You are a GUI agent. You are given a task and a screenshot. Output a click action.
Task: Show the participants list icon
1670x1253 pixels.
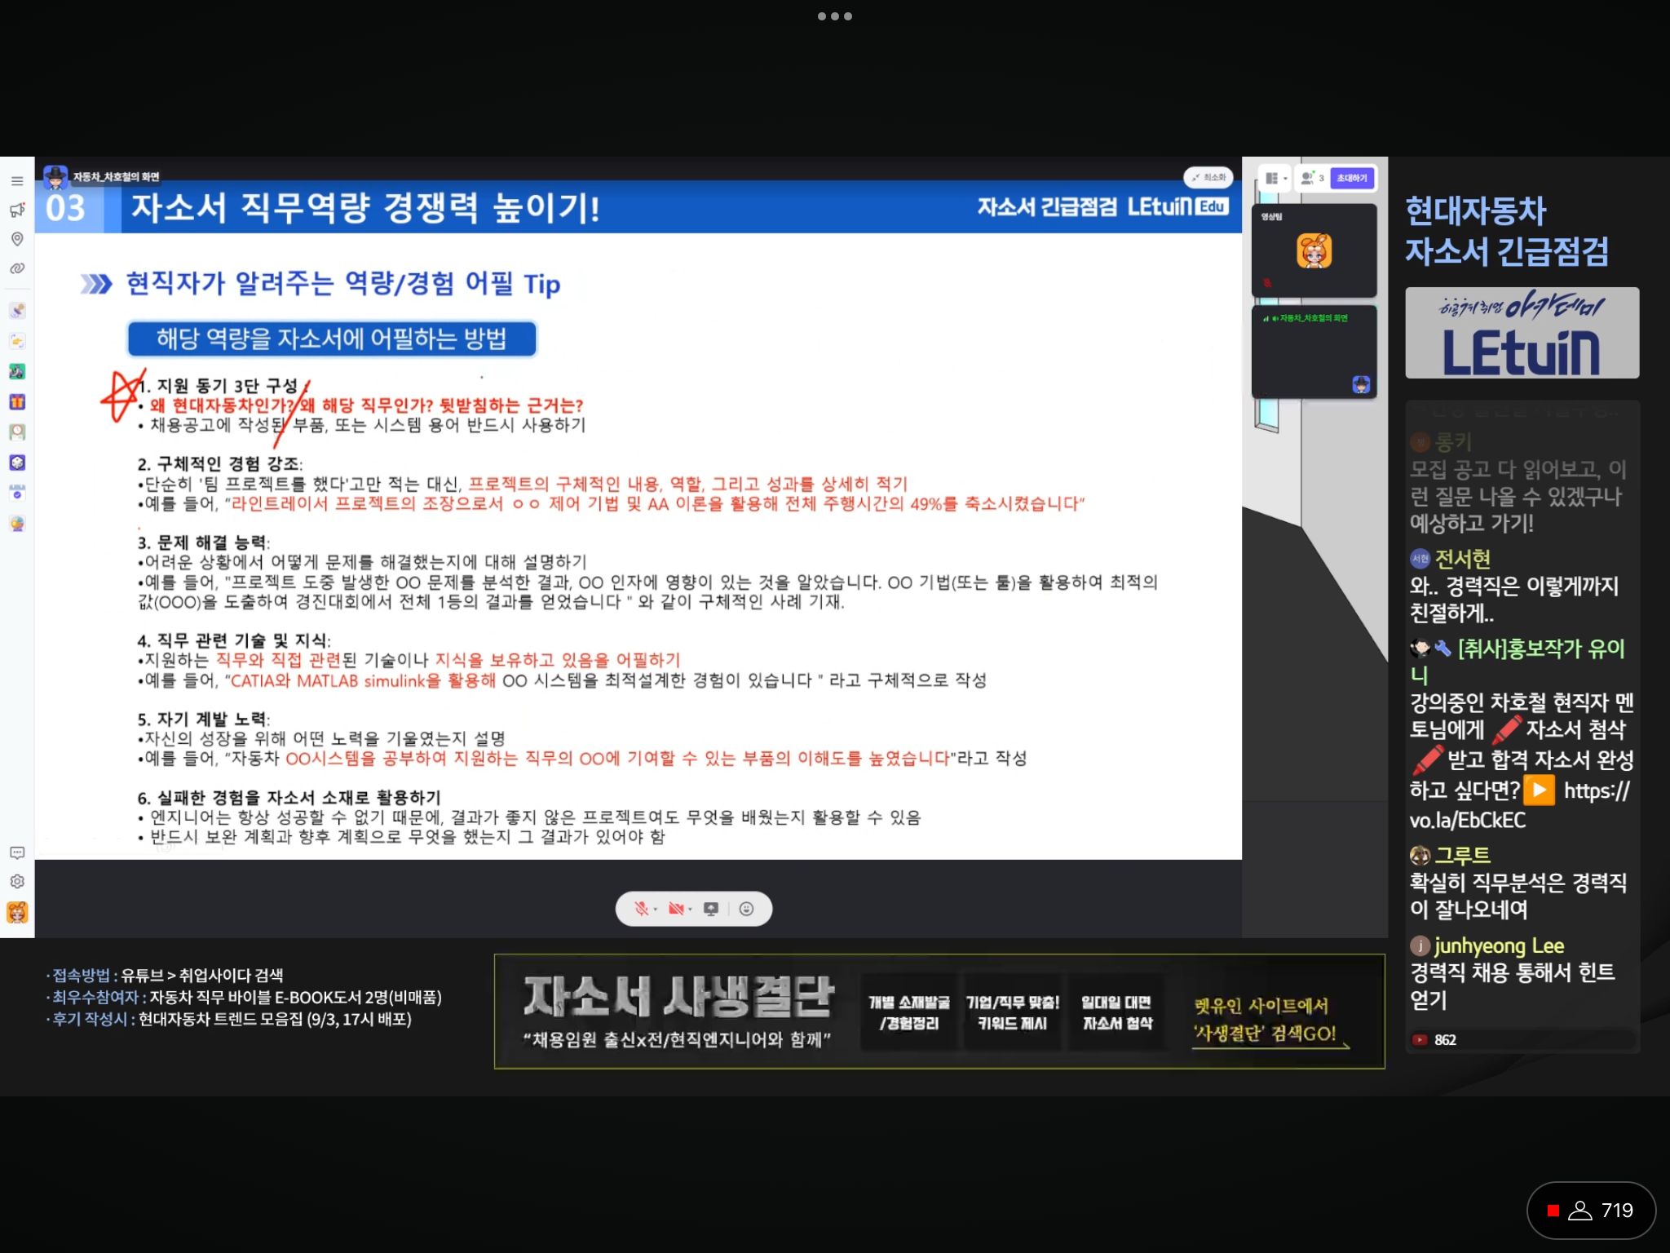(1312, 178)
